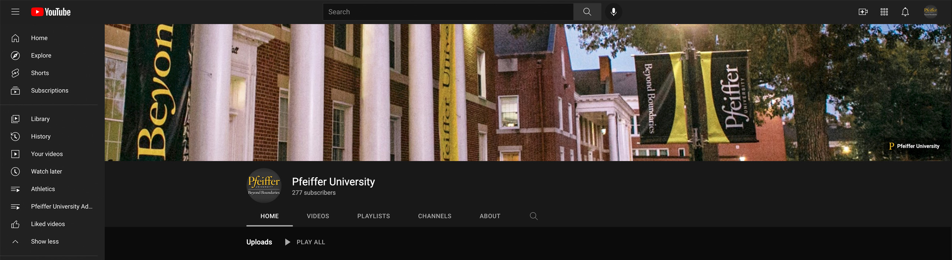
Task: Switch to the HOME channel tab
Action: 270,216
